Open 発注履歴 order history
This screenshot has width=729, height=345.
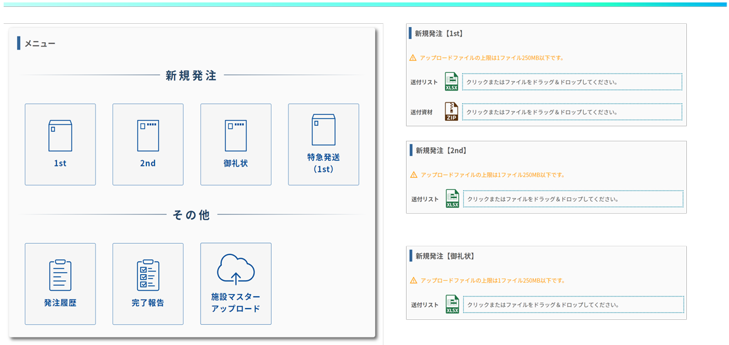(x=60, y=283)
